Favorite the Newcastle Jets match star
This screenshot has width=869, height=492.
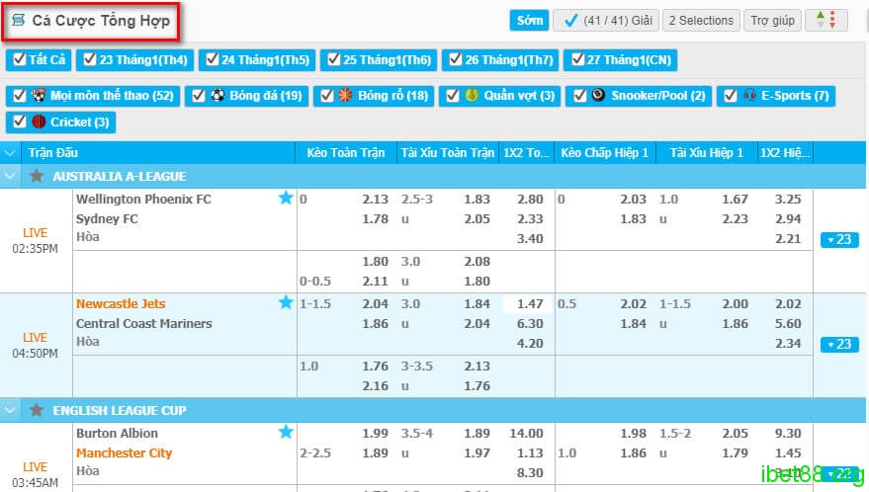286,302
